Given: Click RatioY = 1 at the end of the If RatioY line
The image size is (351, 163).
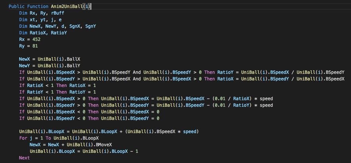Looking at the screenshot, I should point(82,92).
